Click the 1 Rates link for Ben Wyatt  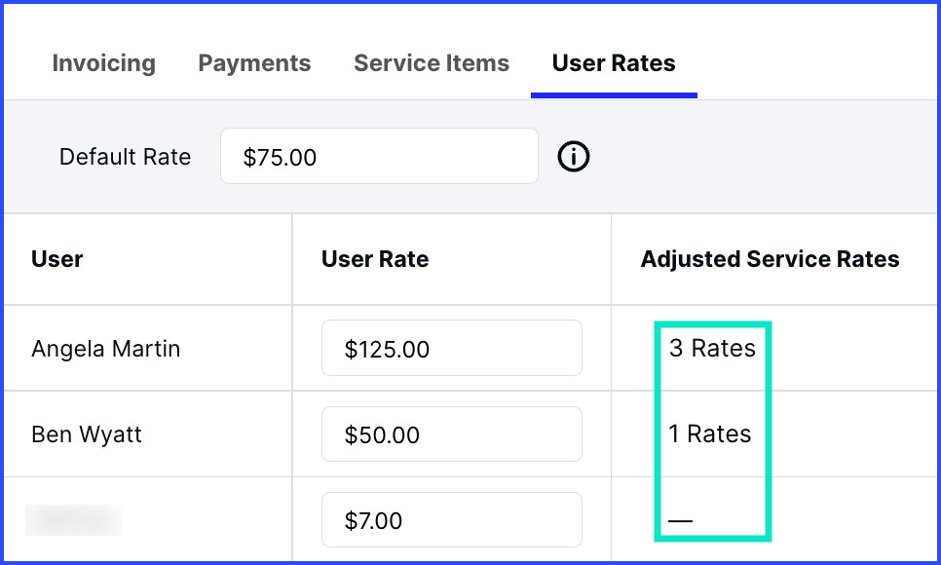pos(710,433)
